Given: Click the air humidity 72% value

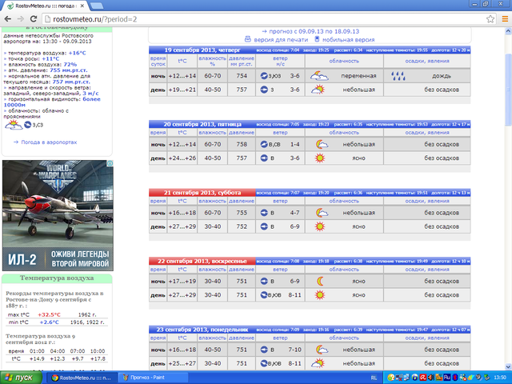Looking at the screenshot, I should coord(70,65).
